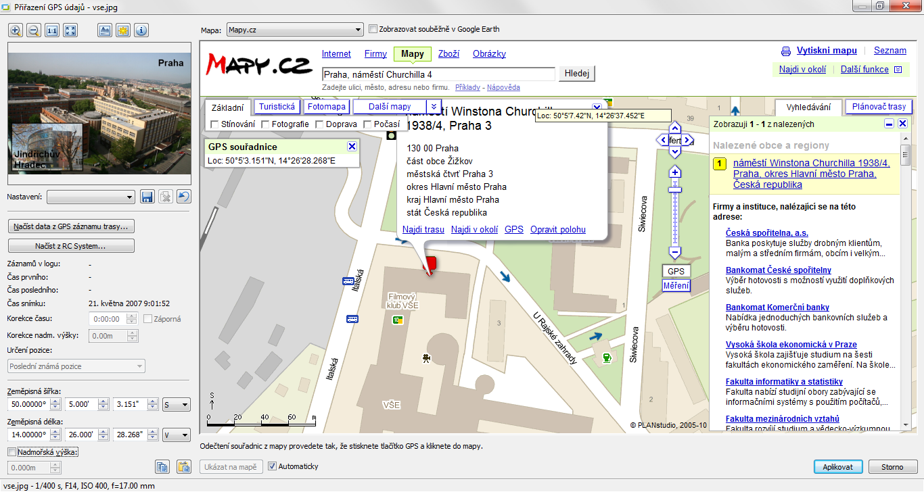The width and height of the screenshot is (924, 492).
Task: Click the Načíst z RC System button
Action: click(71, 246)
